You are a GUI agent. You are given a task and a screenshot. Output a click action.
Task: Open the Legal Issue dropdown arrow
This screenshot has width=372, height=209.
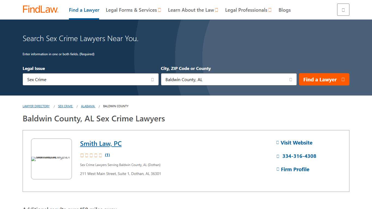coord(152,79)
